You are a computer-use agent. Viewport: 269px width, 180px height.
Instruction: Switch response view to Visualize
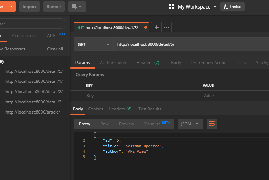157,124
